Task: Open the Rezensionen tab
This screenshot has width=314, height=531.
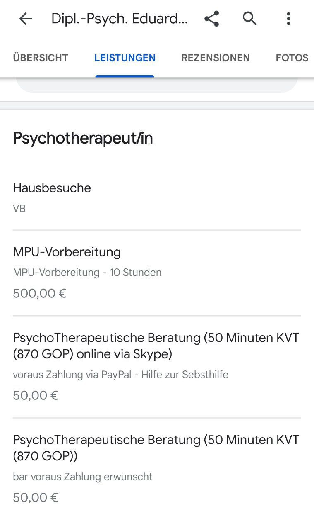Action: click(x=216, y=58)
